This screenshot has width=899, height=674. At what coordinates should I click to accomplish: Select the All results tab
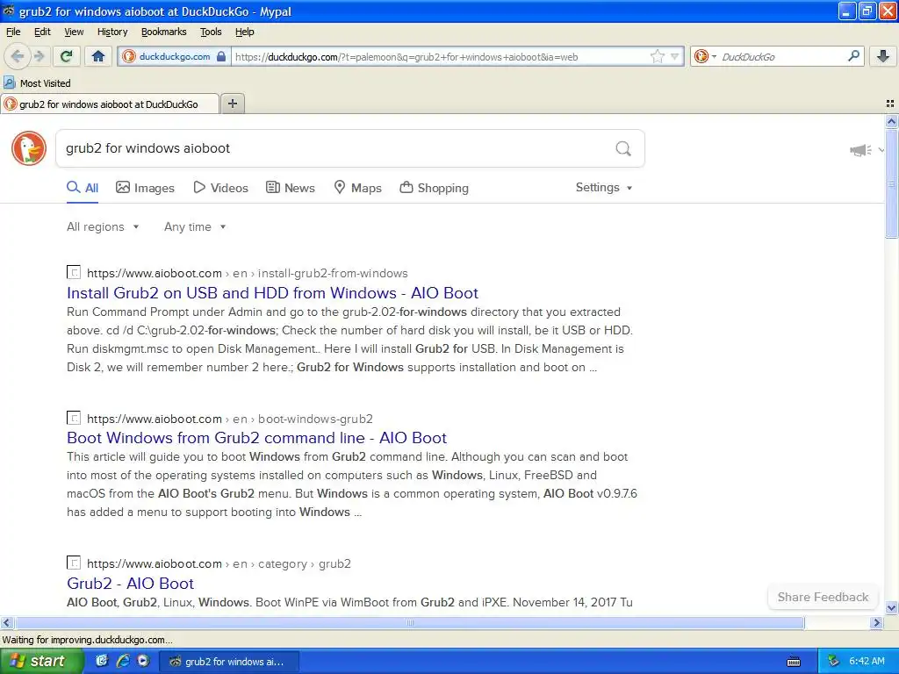pos(83,188)
